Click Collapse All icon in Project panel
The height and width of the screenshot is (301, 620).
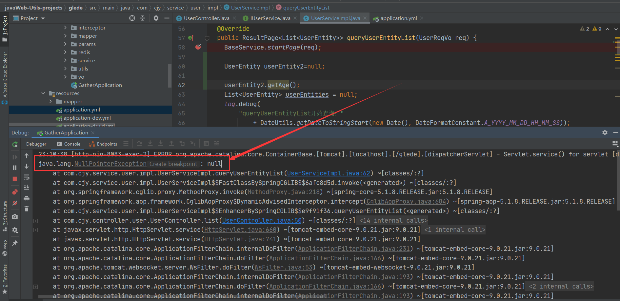143,18
